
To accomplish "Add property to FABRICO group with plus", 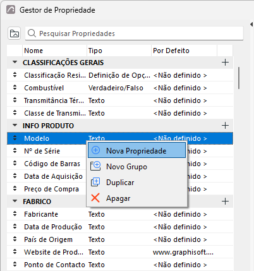I will coord(225,202).
